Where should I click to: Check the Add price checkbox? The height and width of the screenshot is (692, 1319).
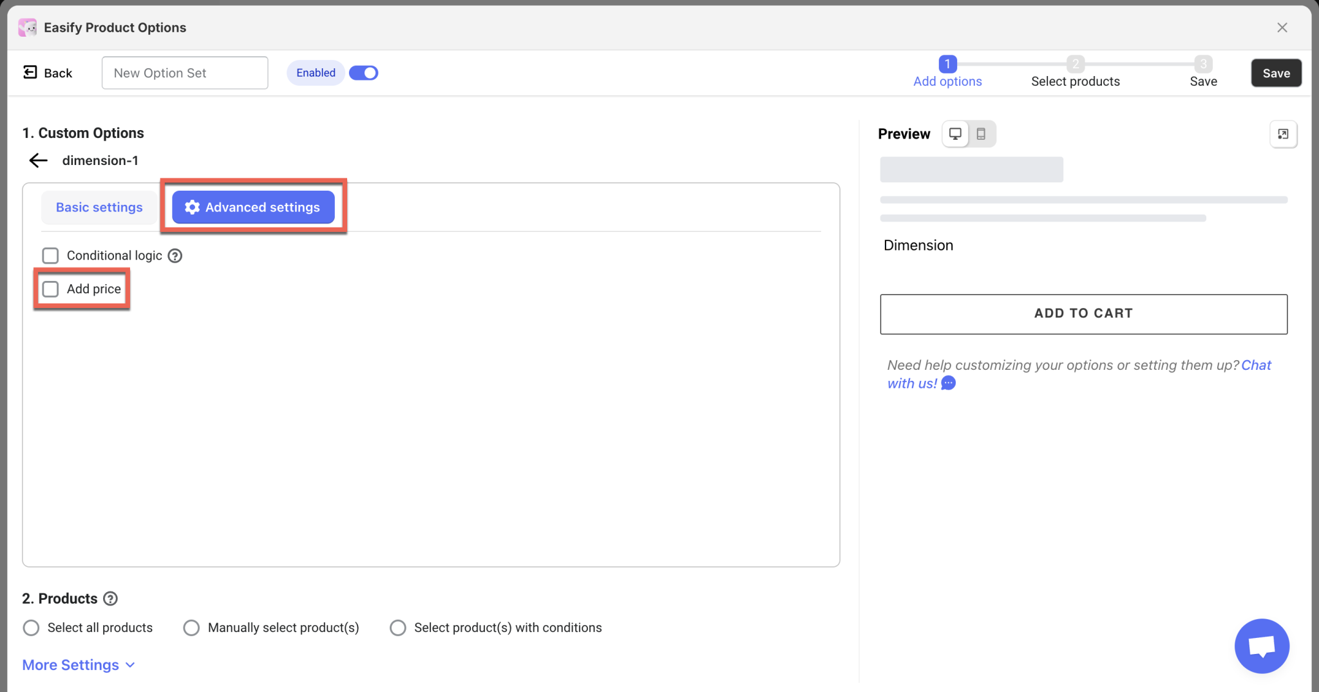click(50, 289)
